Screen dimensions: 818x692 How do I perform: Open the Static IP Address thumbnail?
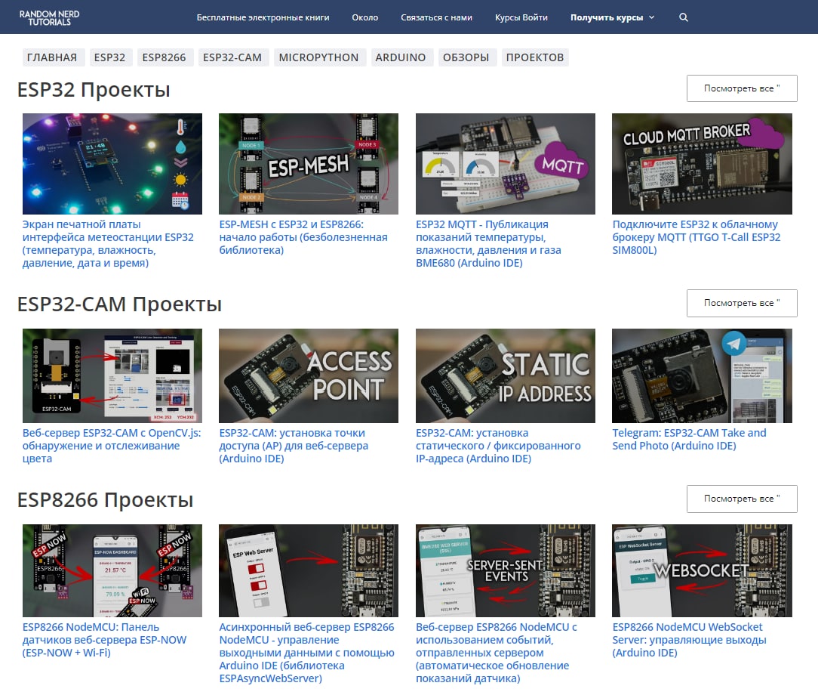point(505,375)
